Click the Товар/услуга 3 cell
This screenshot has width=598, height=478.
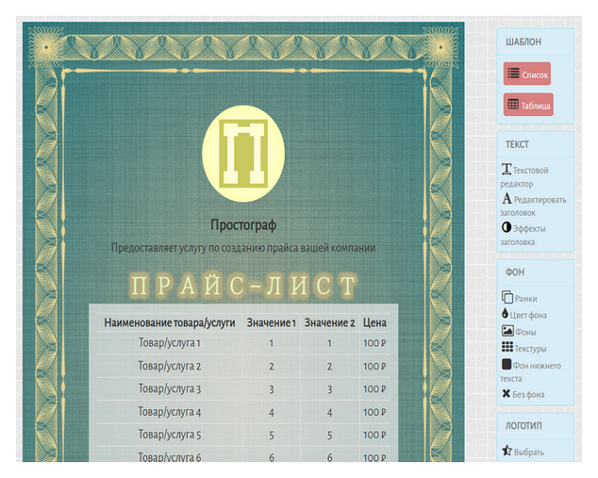tap(170, 388)
